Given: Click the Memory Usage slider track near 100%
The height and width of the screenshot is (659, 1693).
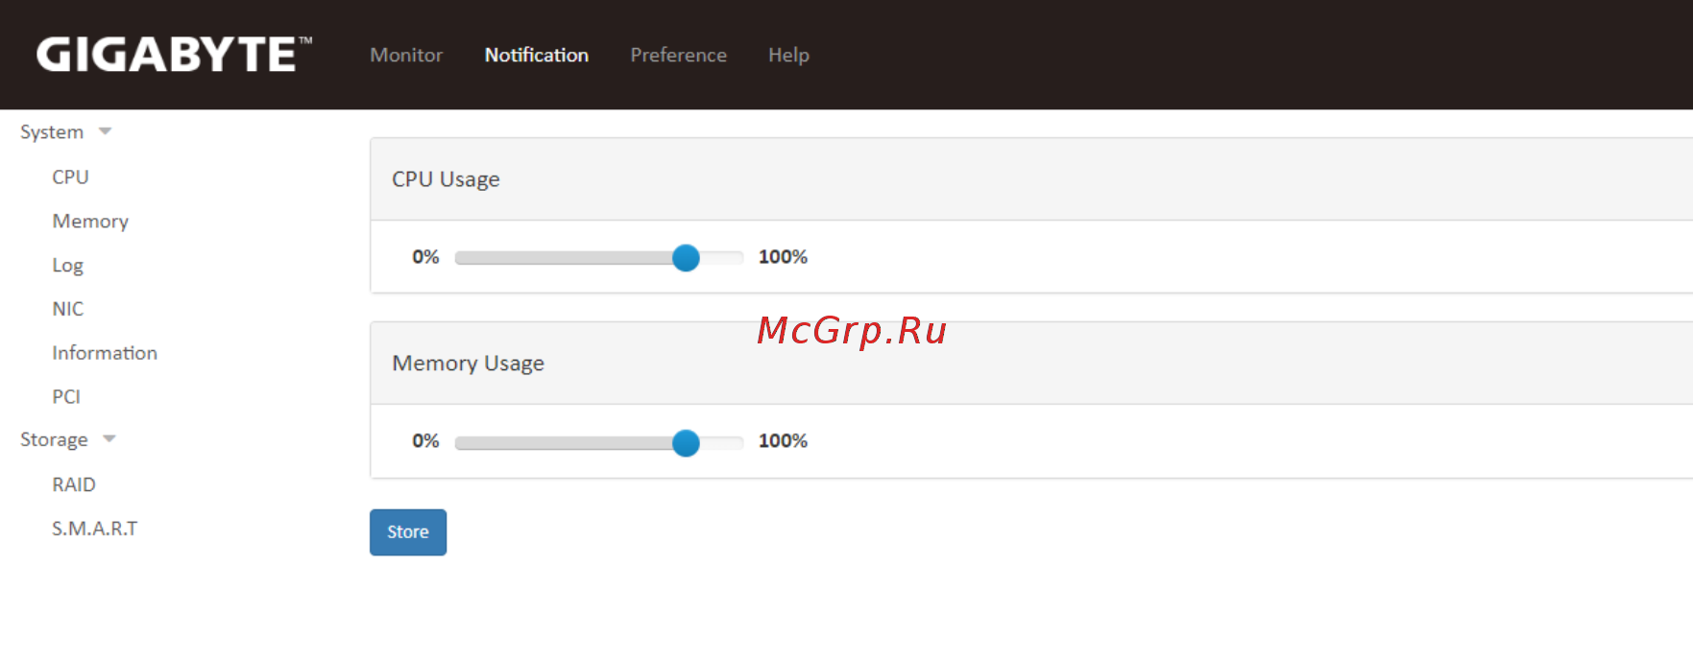Looking at the screenshot, I should 722,442.
